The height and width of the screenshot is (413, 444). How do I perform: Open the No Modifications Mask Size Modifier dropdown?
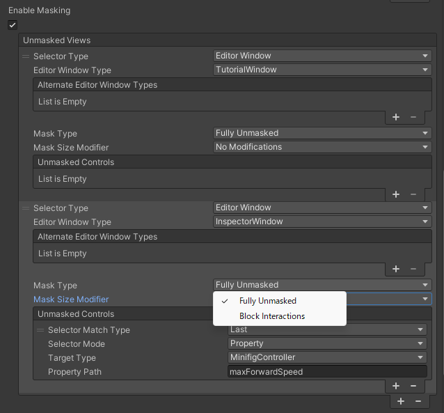(322, 147)
